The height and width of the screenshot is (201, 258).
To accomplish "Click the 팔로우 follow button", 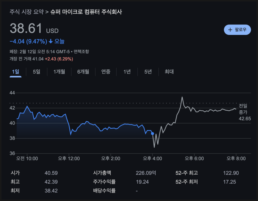I will (x=237, y=30).
